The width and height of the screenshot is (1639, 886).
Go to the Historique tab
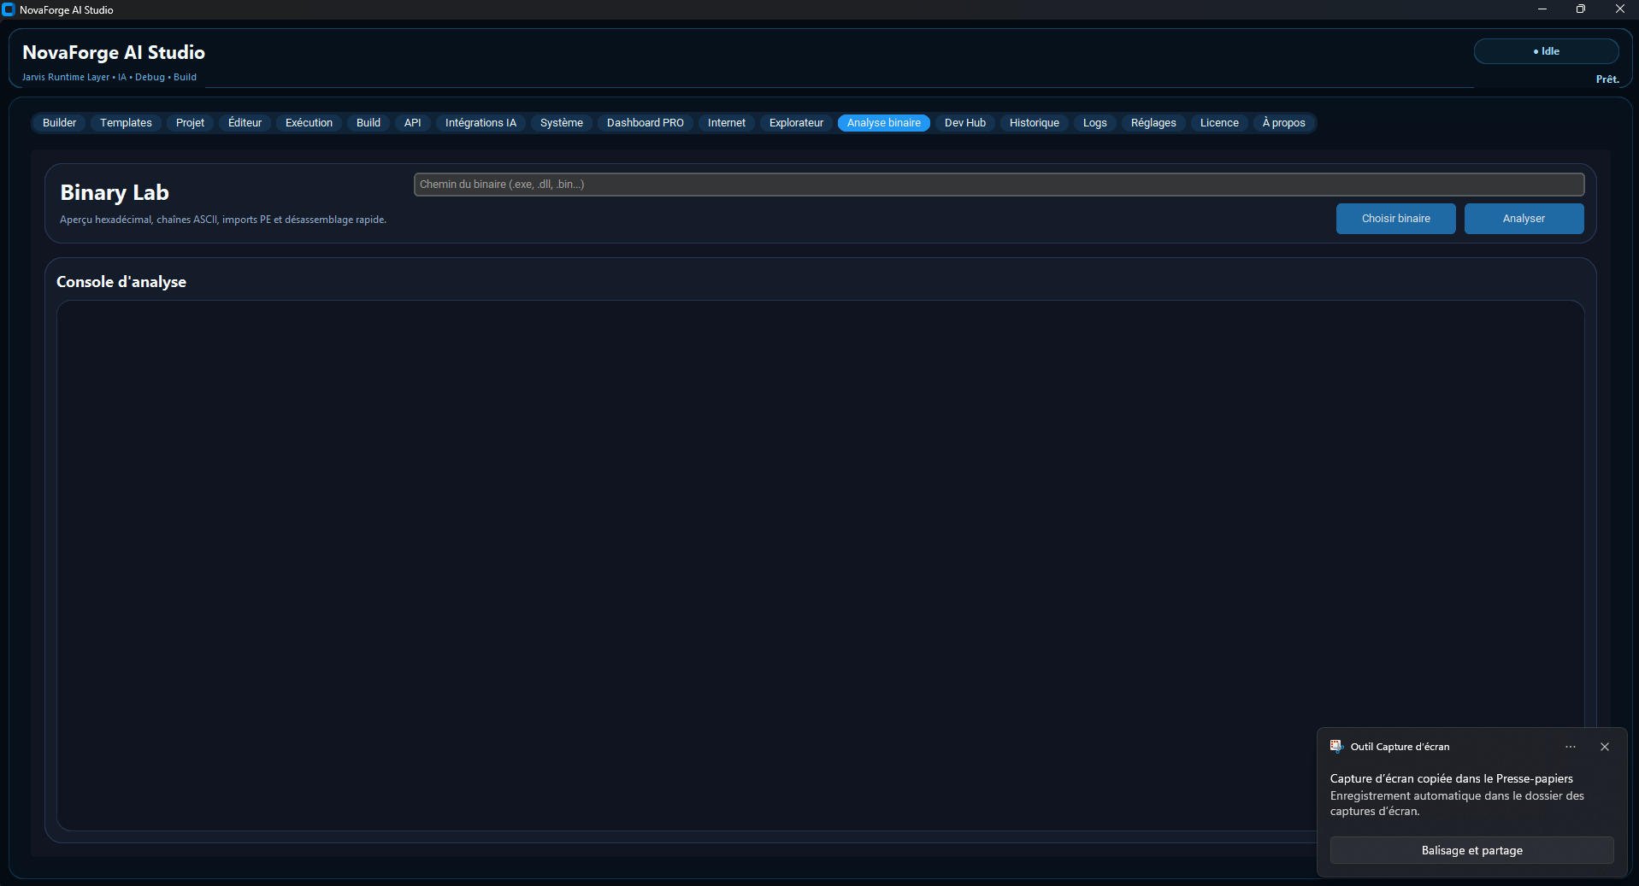[1035, 123]
